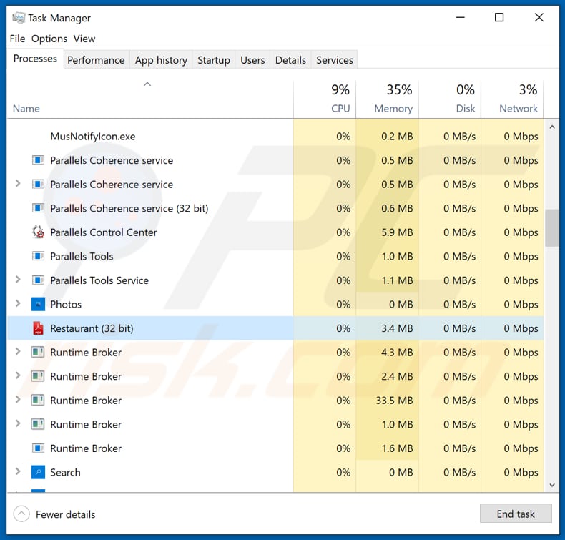The image size is (565, 540).
Task: Expand the Photos process group
Action: (18, 304)
